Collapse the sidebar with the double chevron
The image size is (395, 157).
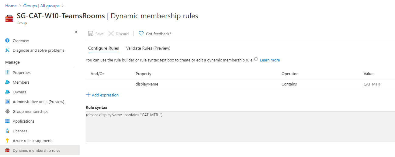click(x=76, y=32)
